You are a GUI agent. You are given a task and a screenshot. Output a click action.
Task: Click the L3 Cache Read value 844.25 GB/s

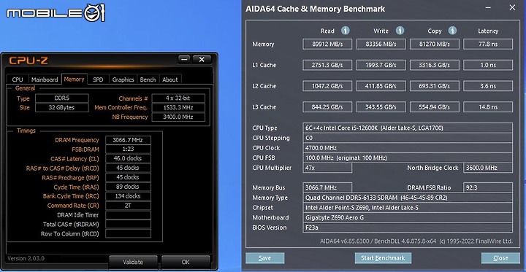coord(327,107)
